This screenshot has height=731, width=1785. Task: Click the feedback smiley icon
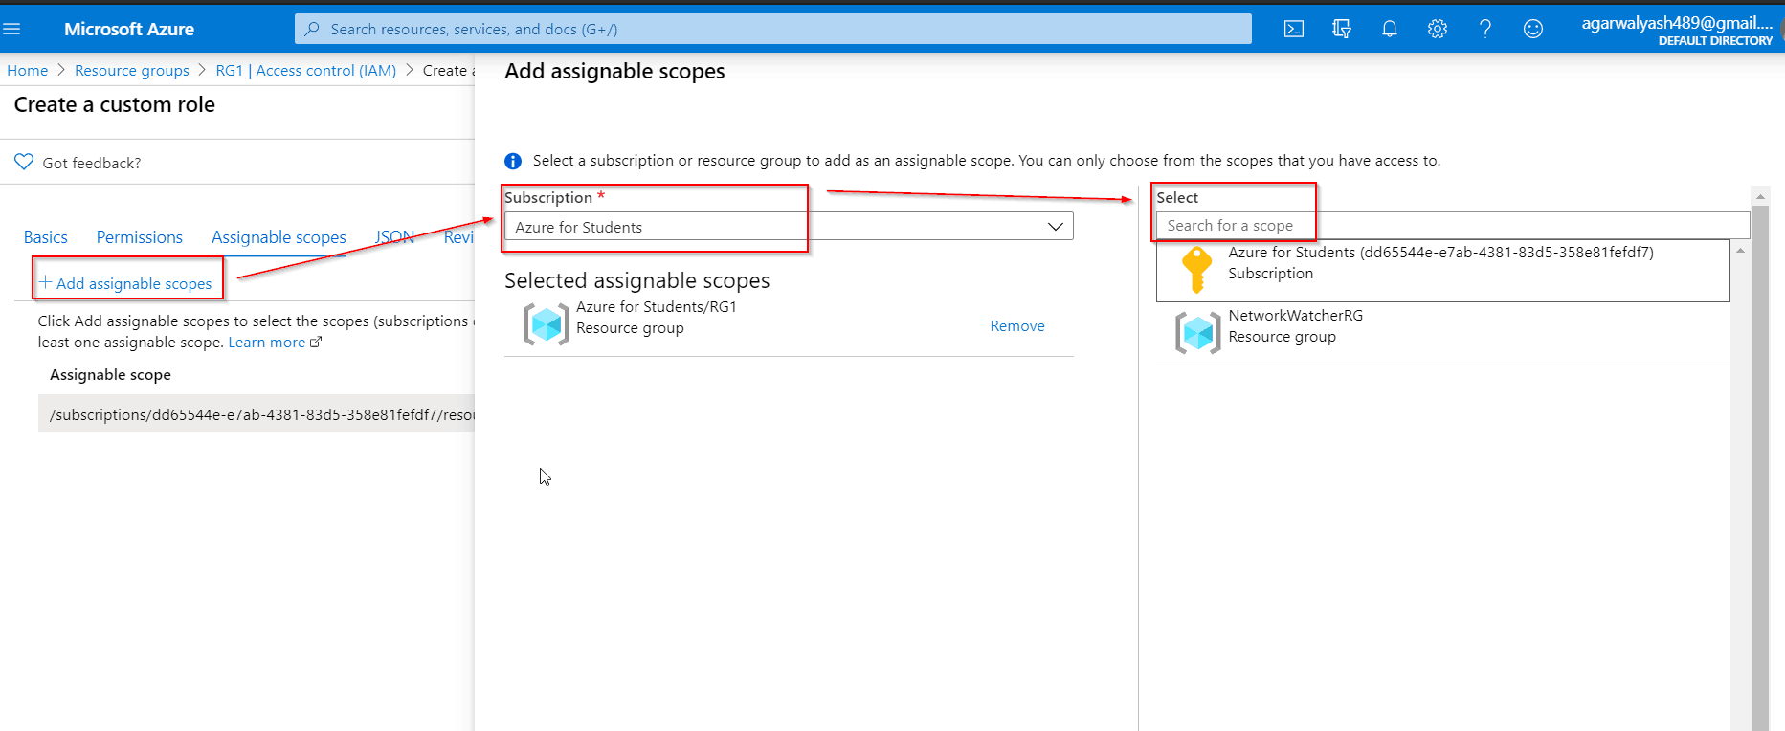(1532, 29)
